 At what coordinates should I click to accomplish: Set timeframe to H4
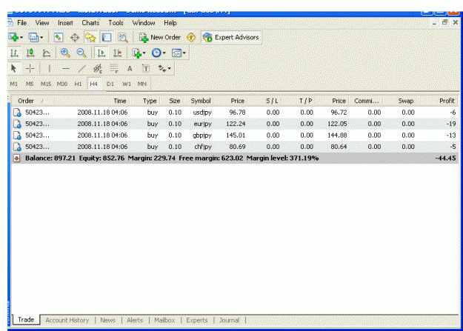click(x=94, y=84)
